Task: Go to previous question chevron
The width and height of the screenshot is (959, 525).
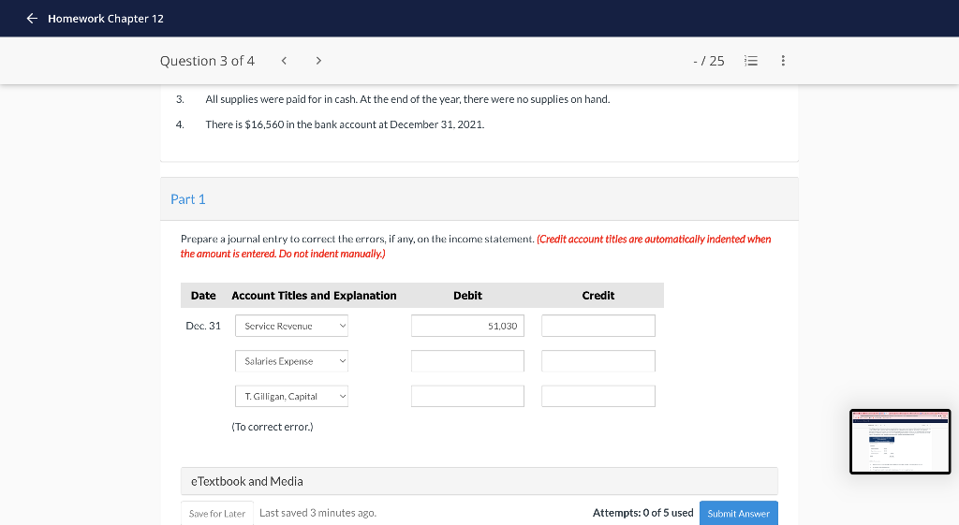Action: coord(284,61)
